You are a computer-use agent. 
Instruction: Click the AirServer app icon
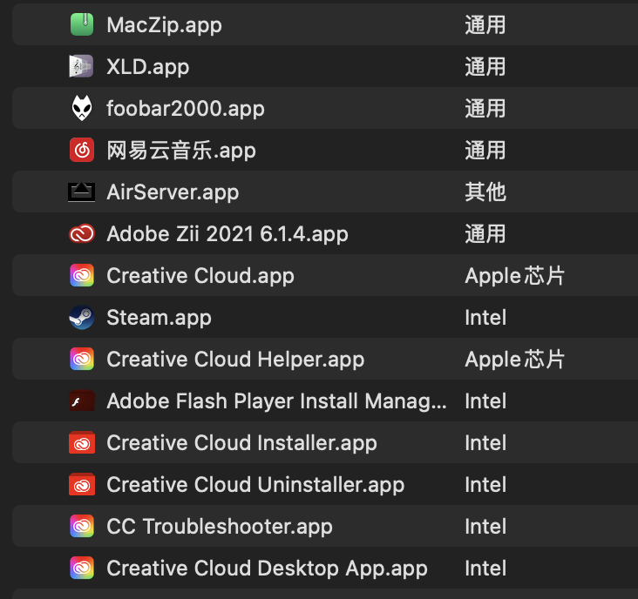point(81,192)
